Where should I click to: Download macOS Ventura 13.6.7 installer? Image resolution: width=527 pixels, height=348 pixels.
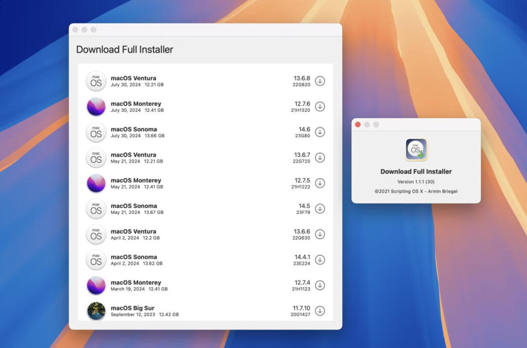pyautogui.click(x=321, y=158)
